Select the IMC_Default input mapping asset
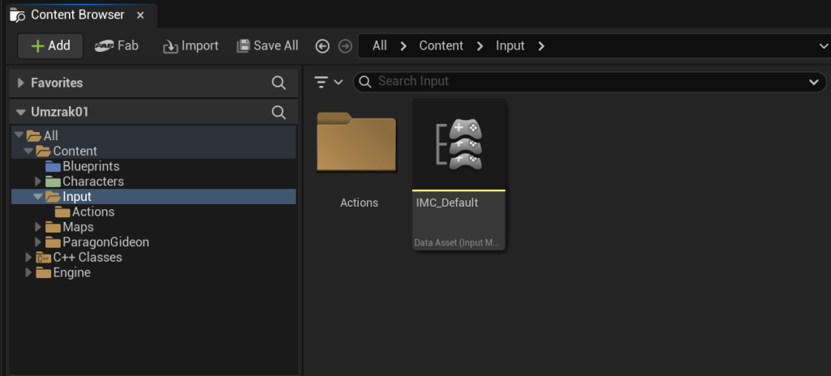831x376 pixels. 459,174
